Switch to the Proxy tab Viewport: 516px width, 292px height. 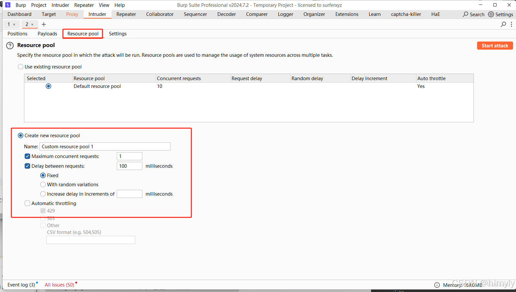[72, 14]
